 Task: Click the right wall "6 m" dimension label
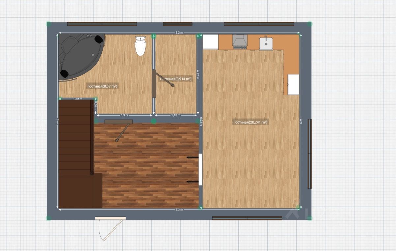tap(301, 121)
